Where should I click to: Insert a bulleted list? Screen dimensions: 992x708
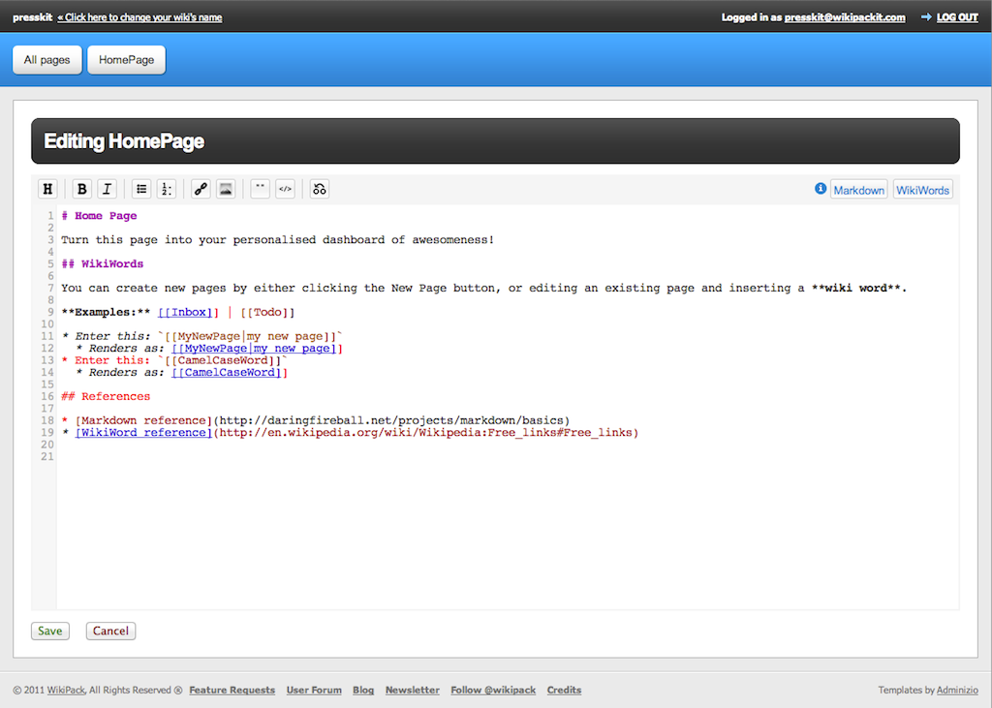pos(141,189)
